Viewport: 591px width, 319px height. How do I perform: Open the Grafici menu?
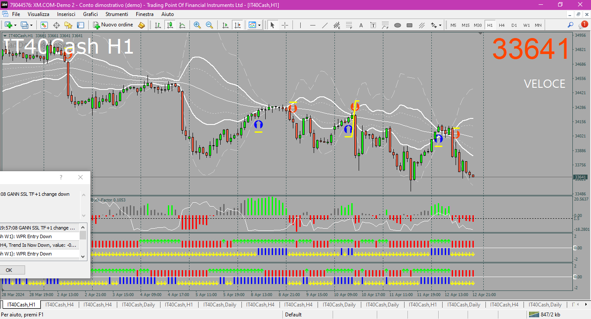click(90, 14)
